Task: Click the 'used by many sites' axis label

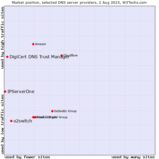Action: 133,157
